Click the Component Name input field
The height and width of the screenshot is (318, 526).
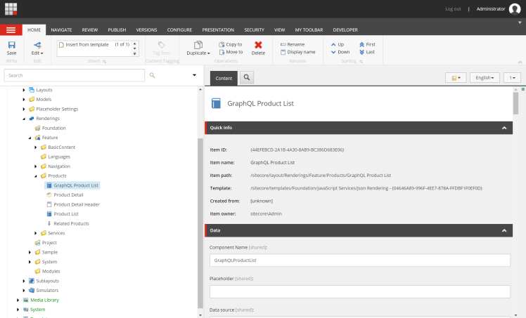point(359,260)
